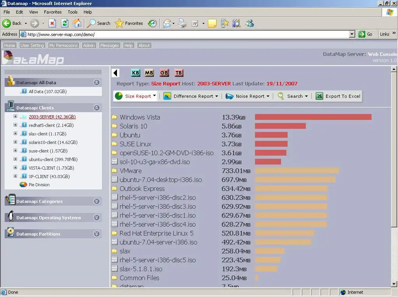
Task: Collapse the Datamap: Clients section
Action: point(96,107)
